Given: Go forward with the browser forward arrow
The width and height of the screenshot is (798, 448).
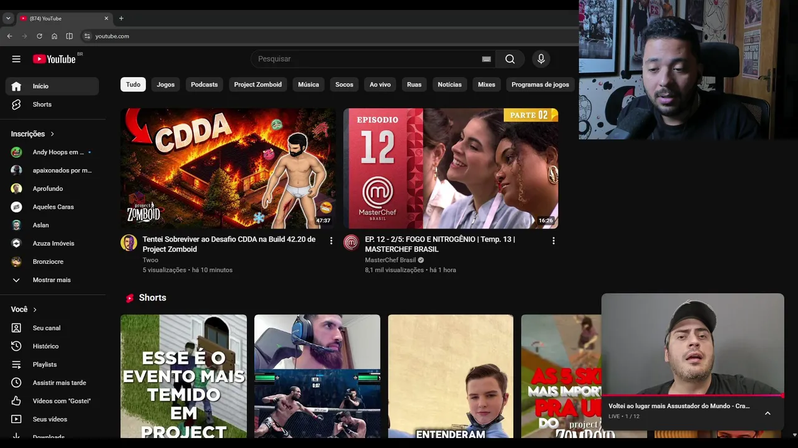Looking at the screenshot, I should coord(24,36).
